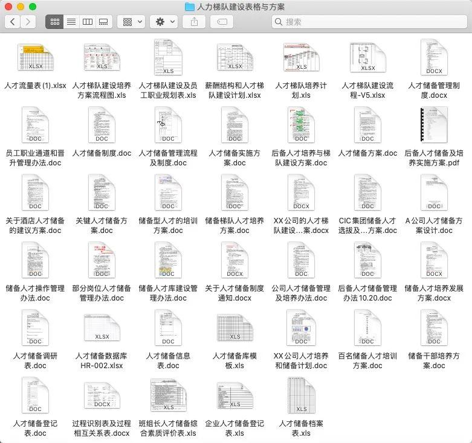Viewport: 472px width, 443px height.
Task: Click the edit tags toolbar button
Action: [222, 22]
